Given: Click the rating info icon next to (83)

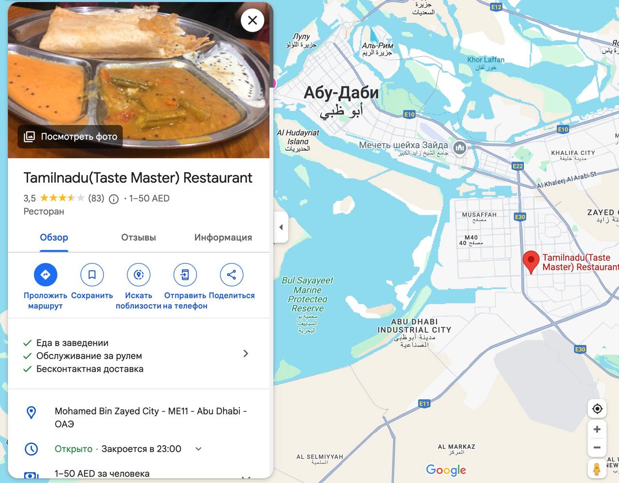Looking at the screenshot, I should pyautogui.click(x=114, y=199).
